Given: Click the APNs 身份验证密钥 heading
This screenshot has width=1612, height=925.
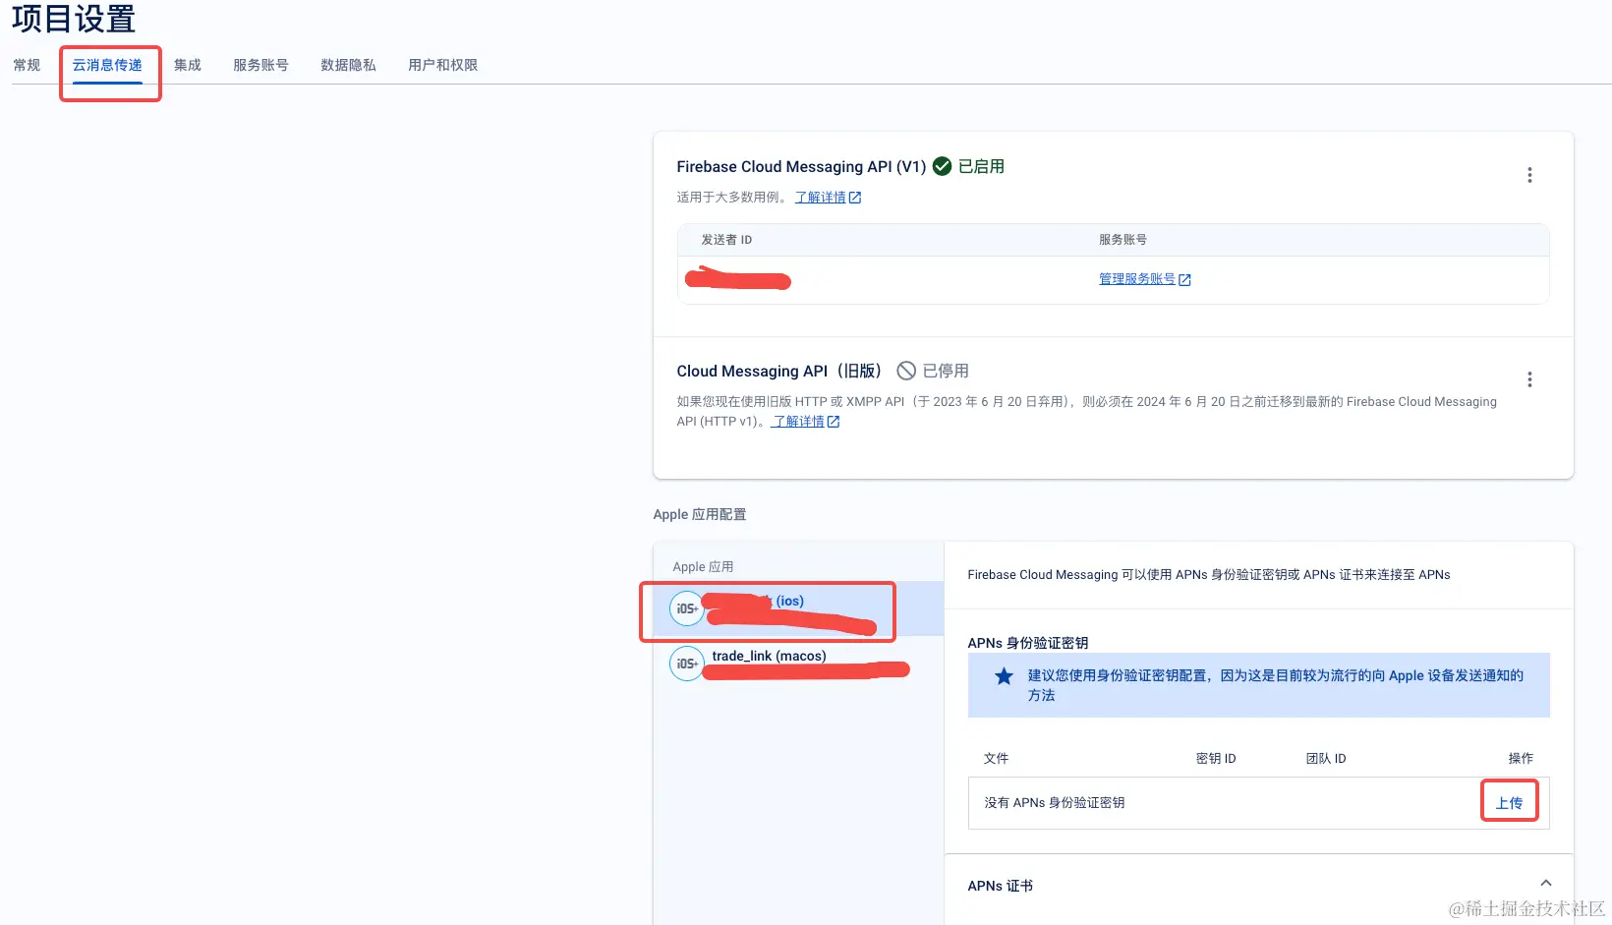Looking at the screenshot, I should (x=1027, y=643).
